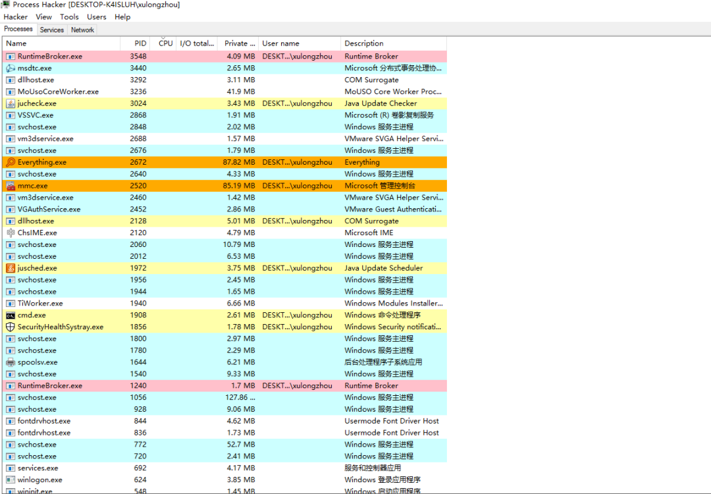Click the SecurityHealthSystray.exe shield icon

[11, 327]
